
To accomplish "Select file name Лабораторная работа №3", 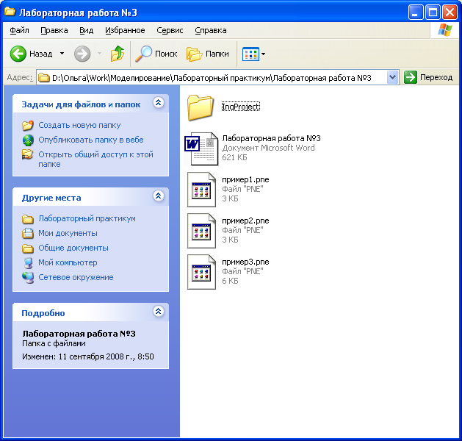I will pos(271,138).
